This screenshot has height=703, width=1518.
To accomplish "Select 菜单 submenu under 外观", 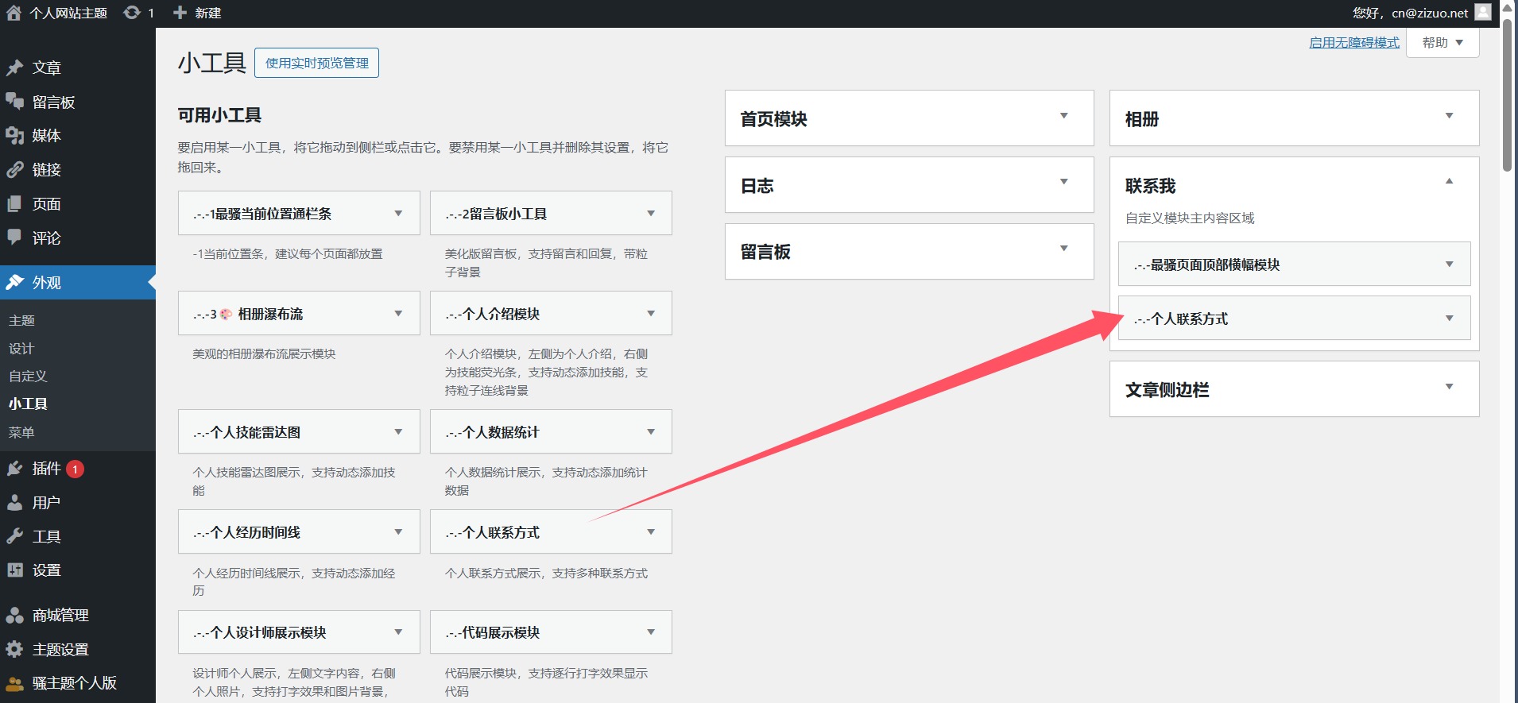I will pos(21,432).
